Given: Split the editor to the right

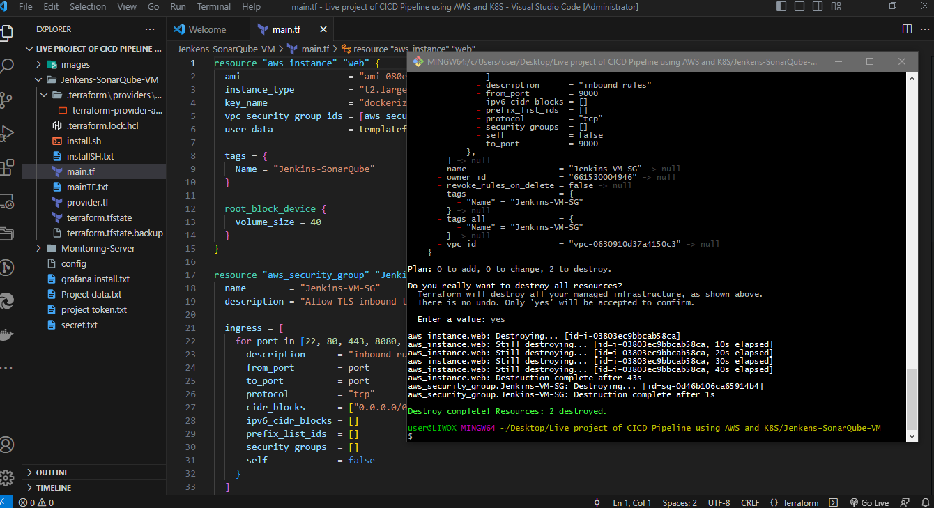Looking at the screenshot, I should pyautogui.click(x=907, y=29).
